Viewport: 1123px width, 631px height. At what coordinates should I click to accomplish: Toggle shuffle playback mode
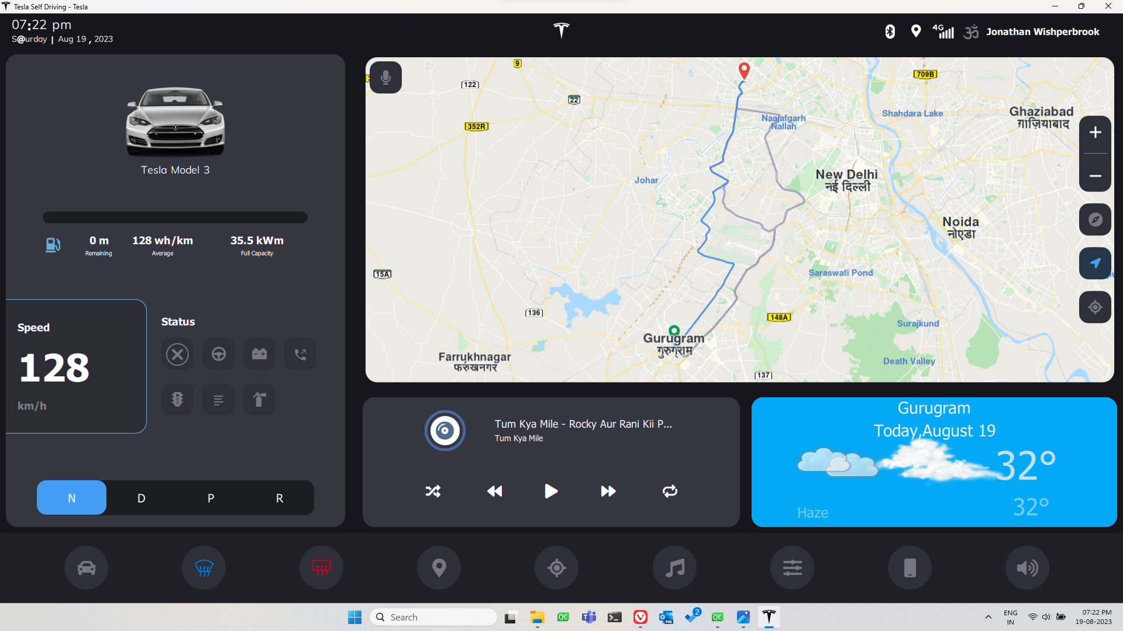(x=433, y=491)
